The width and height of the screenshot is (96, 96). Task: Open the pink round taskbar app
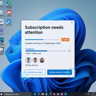click(x=62, y=94)
